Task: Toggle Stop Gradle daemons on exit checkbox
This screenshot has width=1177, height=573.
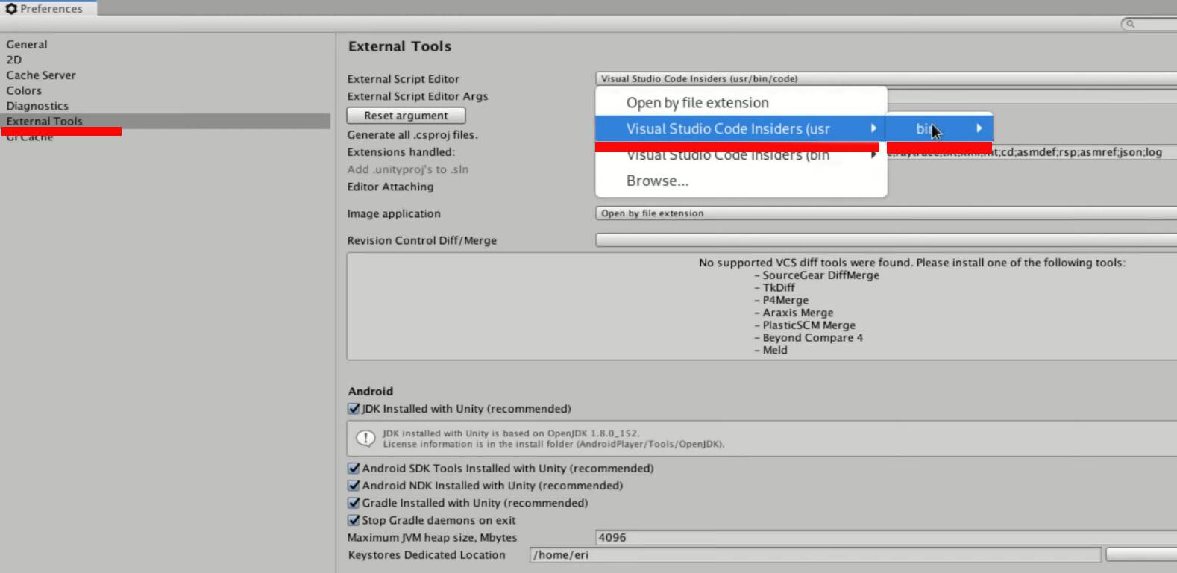Action: 354,520
